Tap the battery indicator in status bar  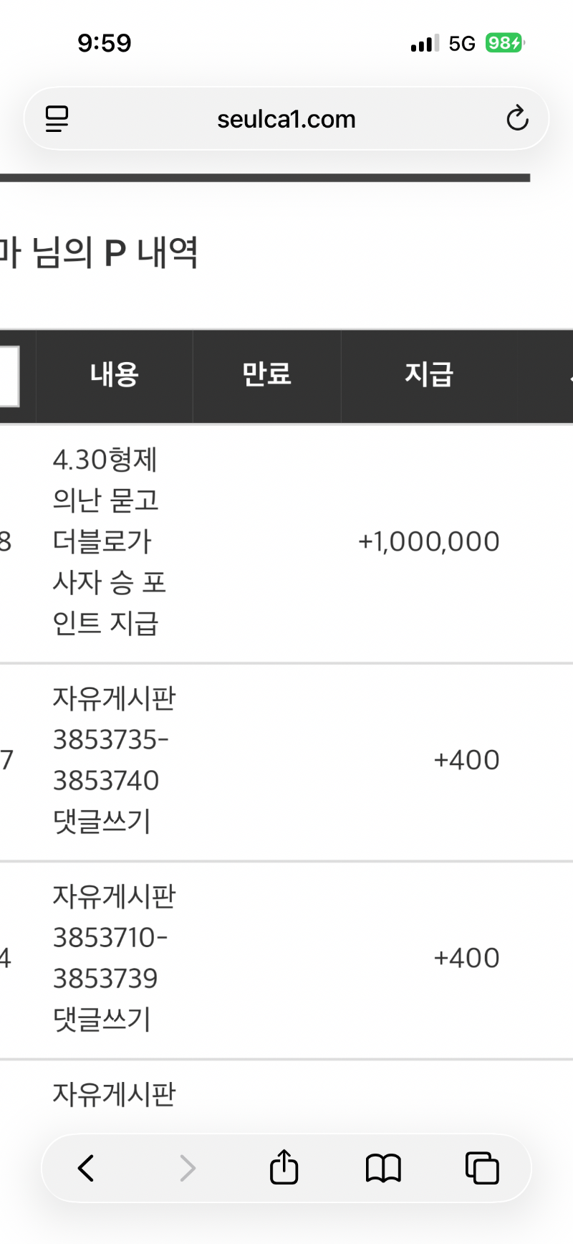[505, 43]
